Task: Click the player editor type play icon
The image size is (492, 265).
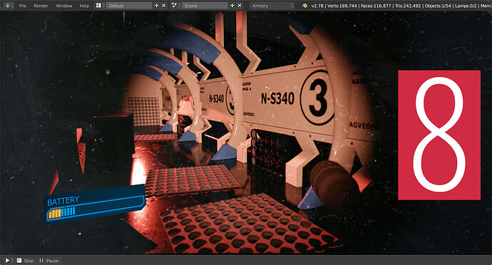Action: (7, 260)
